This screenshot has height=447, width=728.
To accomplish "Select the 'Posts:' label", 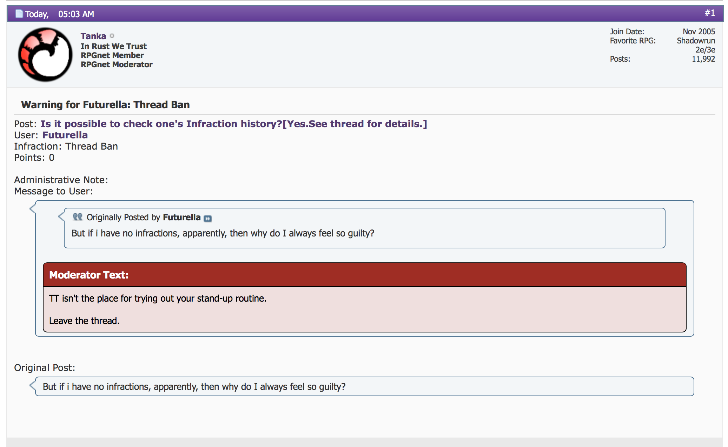I will 620,59.
